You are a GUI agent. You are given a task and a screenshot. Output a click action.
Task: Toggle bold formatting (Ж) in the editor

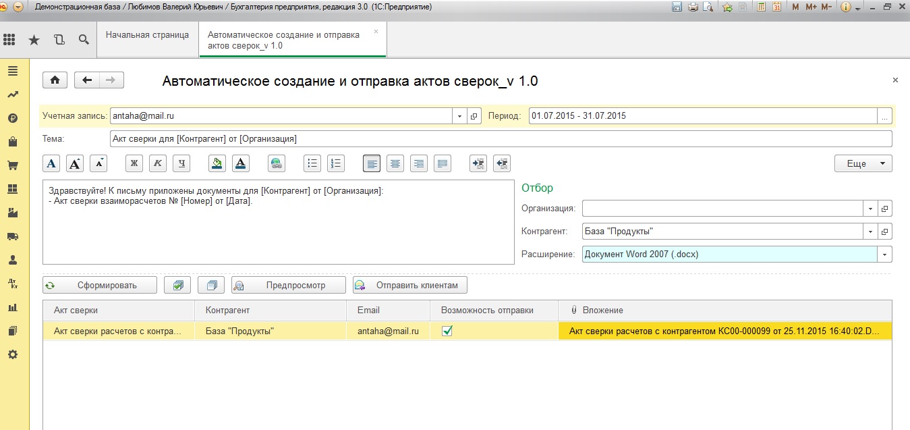(134, 163)
